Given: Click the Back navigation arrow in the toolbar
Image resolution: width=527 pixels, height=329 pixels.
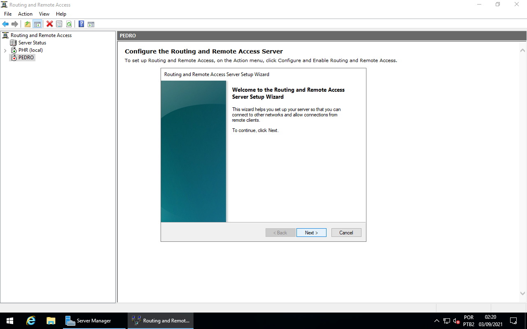Looking at the screenshot, I should tap(5, 24).
